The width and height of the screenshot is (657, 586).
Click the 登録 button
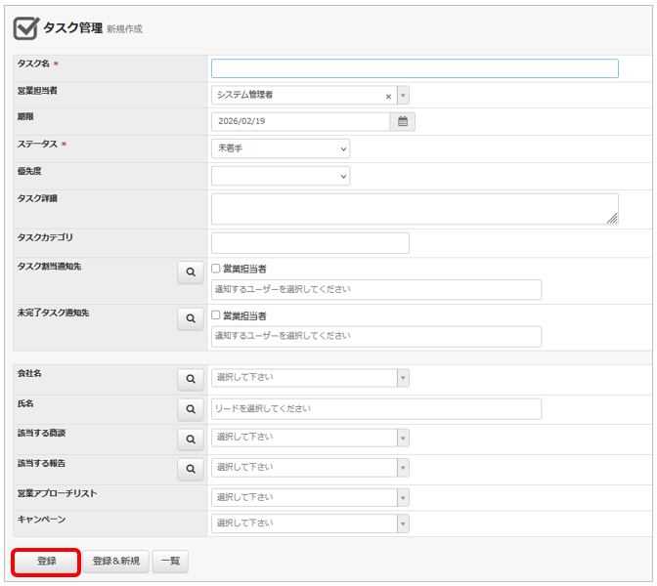click(x=46, y=562)
